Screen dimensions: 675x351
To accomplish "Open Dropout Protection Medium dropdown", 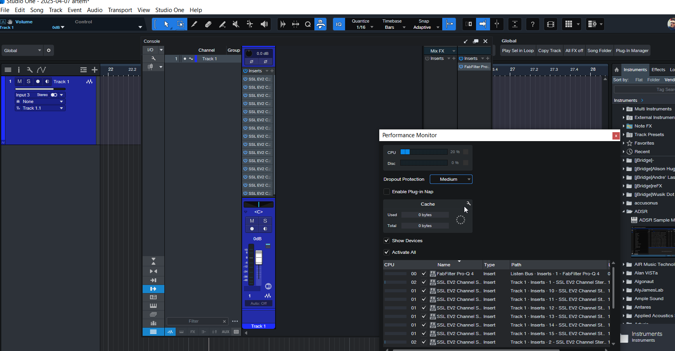I will click(451, 179).
